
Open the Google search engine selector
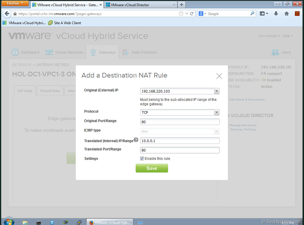202,14
